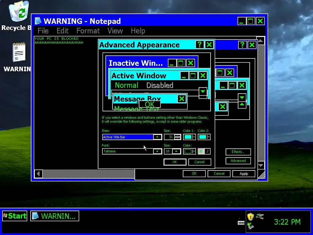Click the Notepad vertical scrollbar down arrow

click(260, 165)
